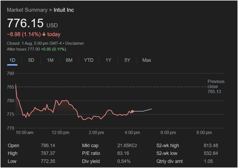
Task: Switch to the 1M chart tab
Action: tap(50, 60)
